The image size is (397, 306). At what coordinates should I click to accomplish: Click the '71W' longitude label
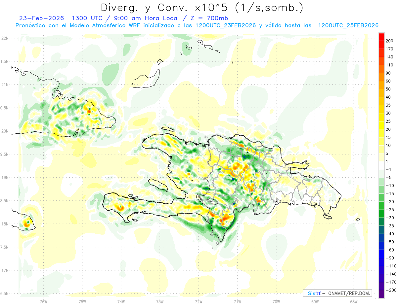point(237,301)
